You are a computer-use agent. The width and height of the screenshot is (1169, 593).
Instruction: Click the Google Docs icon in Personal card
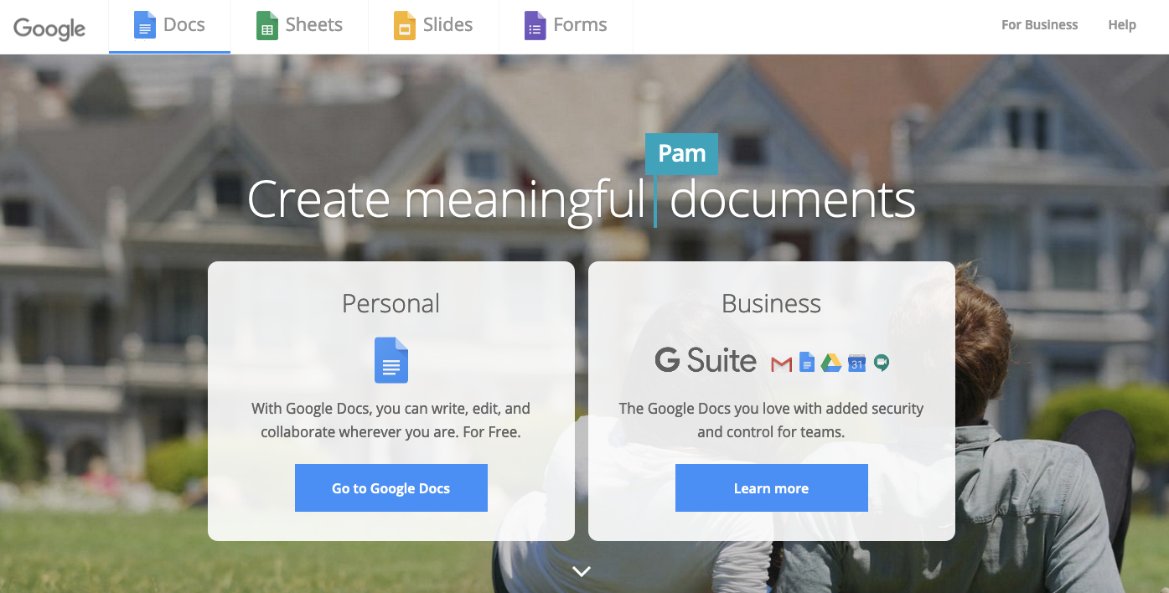(391, 360)
